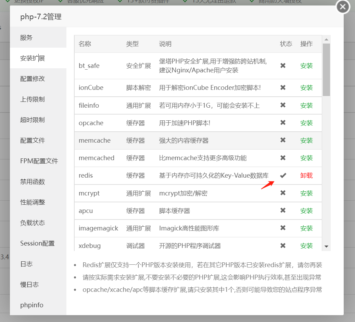Install the fileinfo extension

(306, 106)
